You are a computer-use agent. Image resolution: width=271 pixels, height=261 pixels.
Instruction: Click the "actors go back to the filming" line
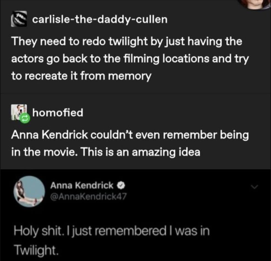[130, 59]
